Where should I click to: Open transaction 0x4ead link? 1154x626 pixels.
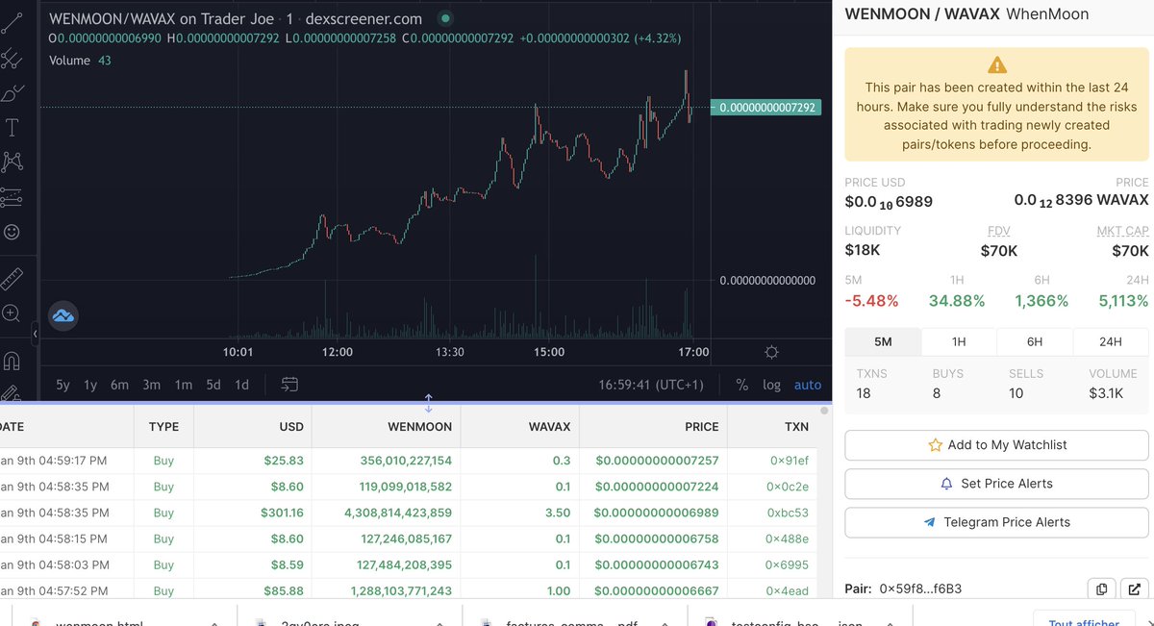[x=789, y=590]
